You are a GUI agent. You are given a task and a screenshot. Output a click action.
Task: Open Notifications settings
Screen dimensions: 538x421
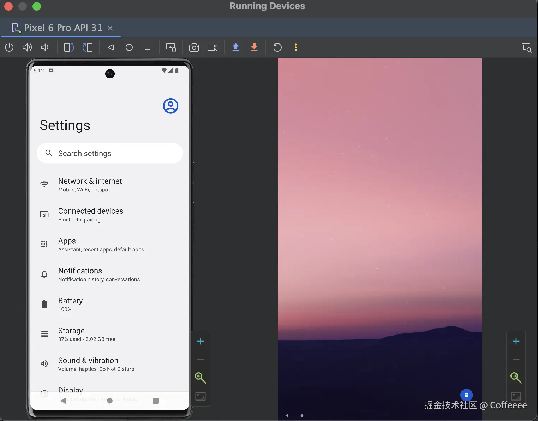[110, 274]
